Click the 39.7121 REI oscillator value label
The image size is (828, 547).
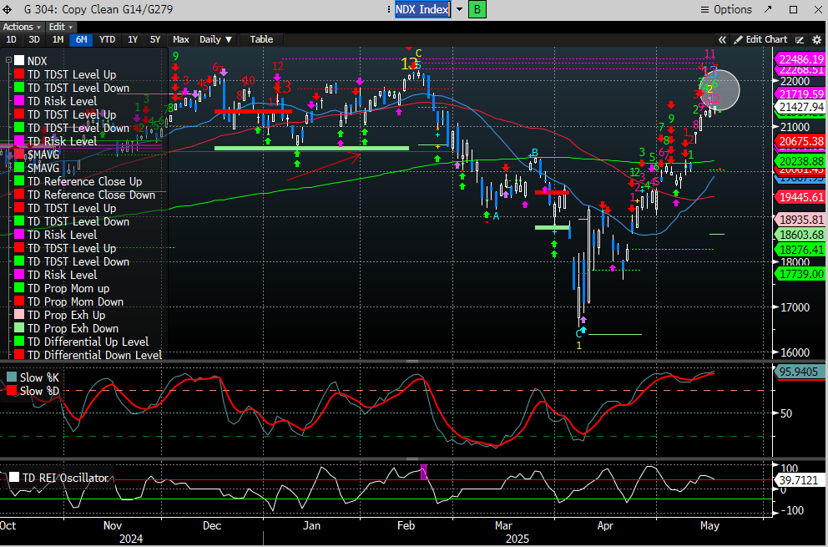(799, 480)
